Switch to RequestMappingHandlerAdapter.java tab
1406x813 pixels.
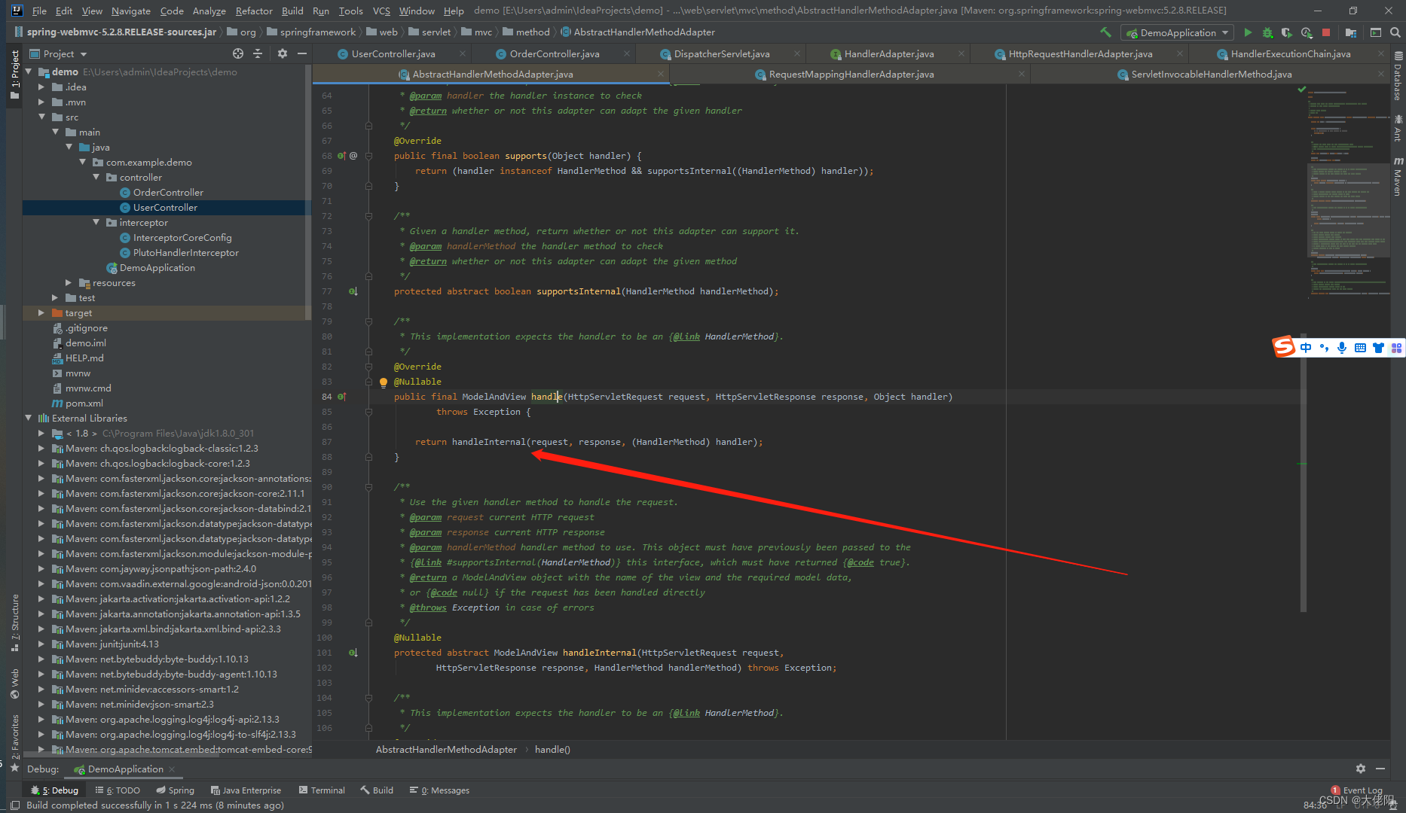851,74
